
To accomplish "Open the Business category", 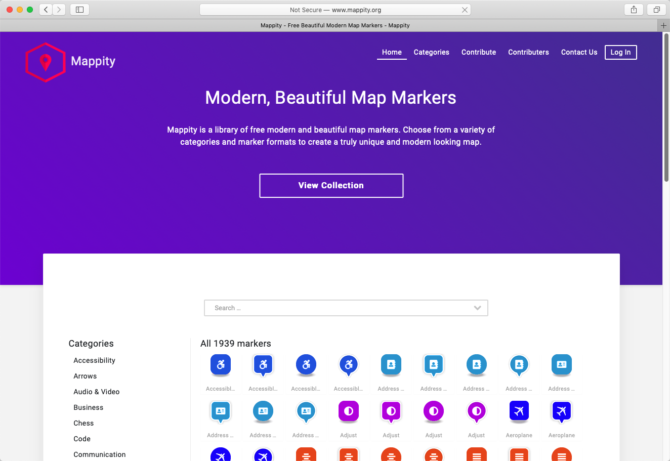I will pos(89,407).
